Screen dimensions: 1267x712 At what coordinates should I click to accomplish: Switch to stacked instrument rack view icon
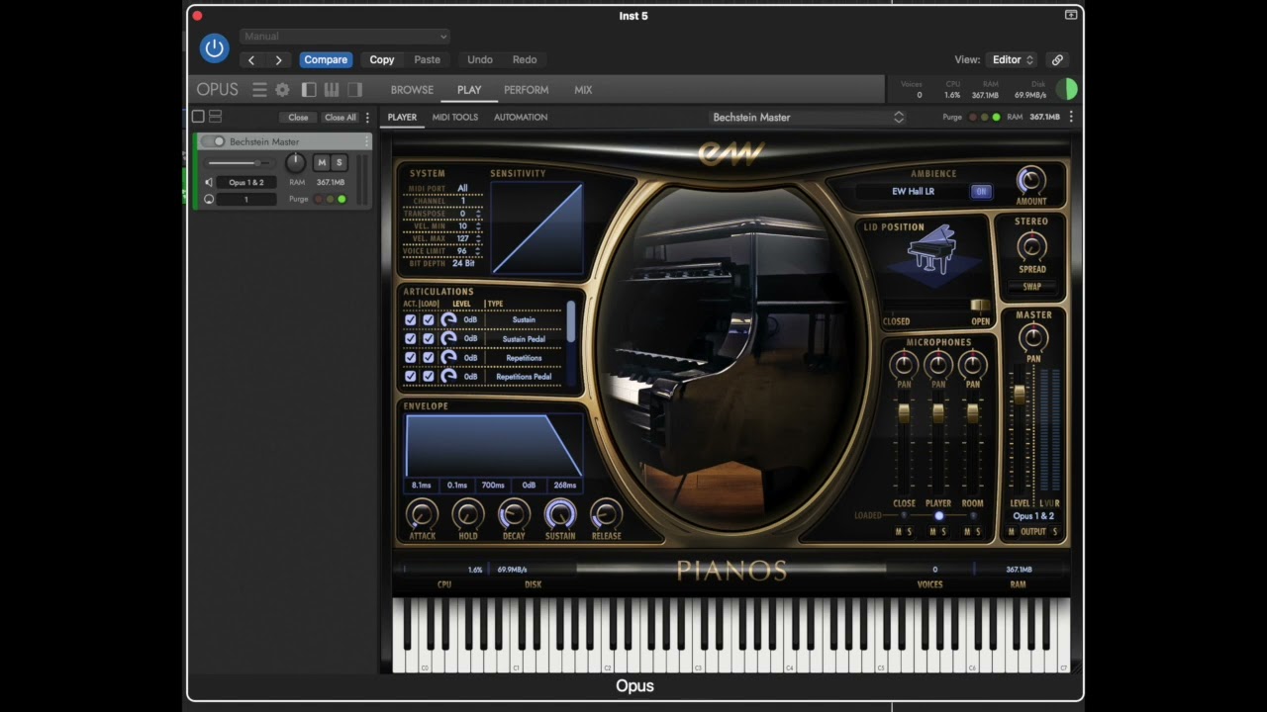215,117
